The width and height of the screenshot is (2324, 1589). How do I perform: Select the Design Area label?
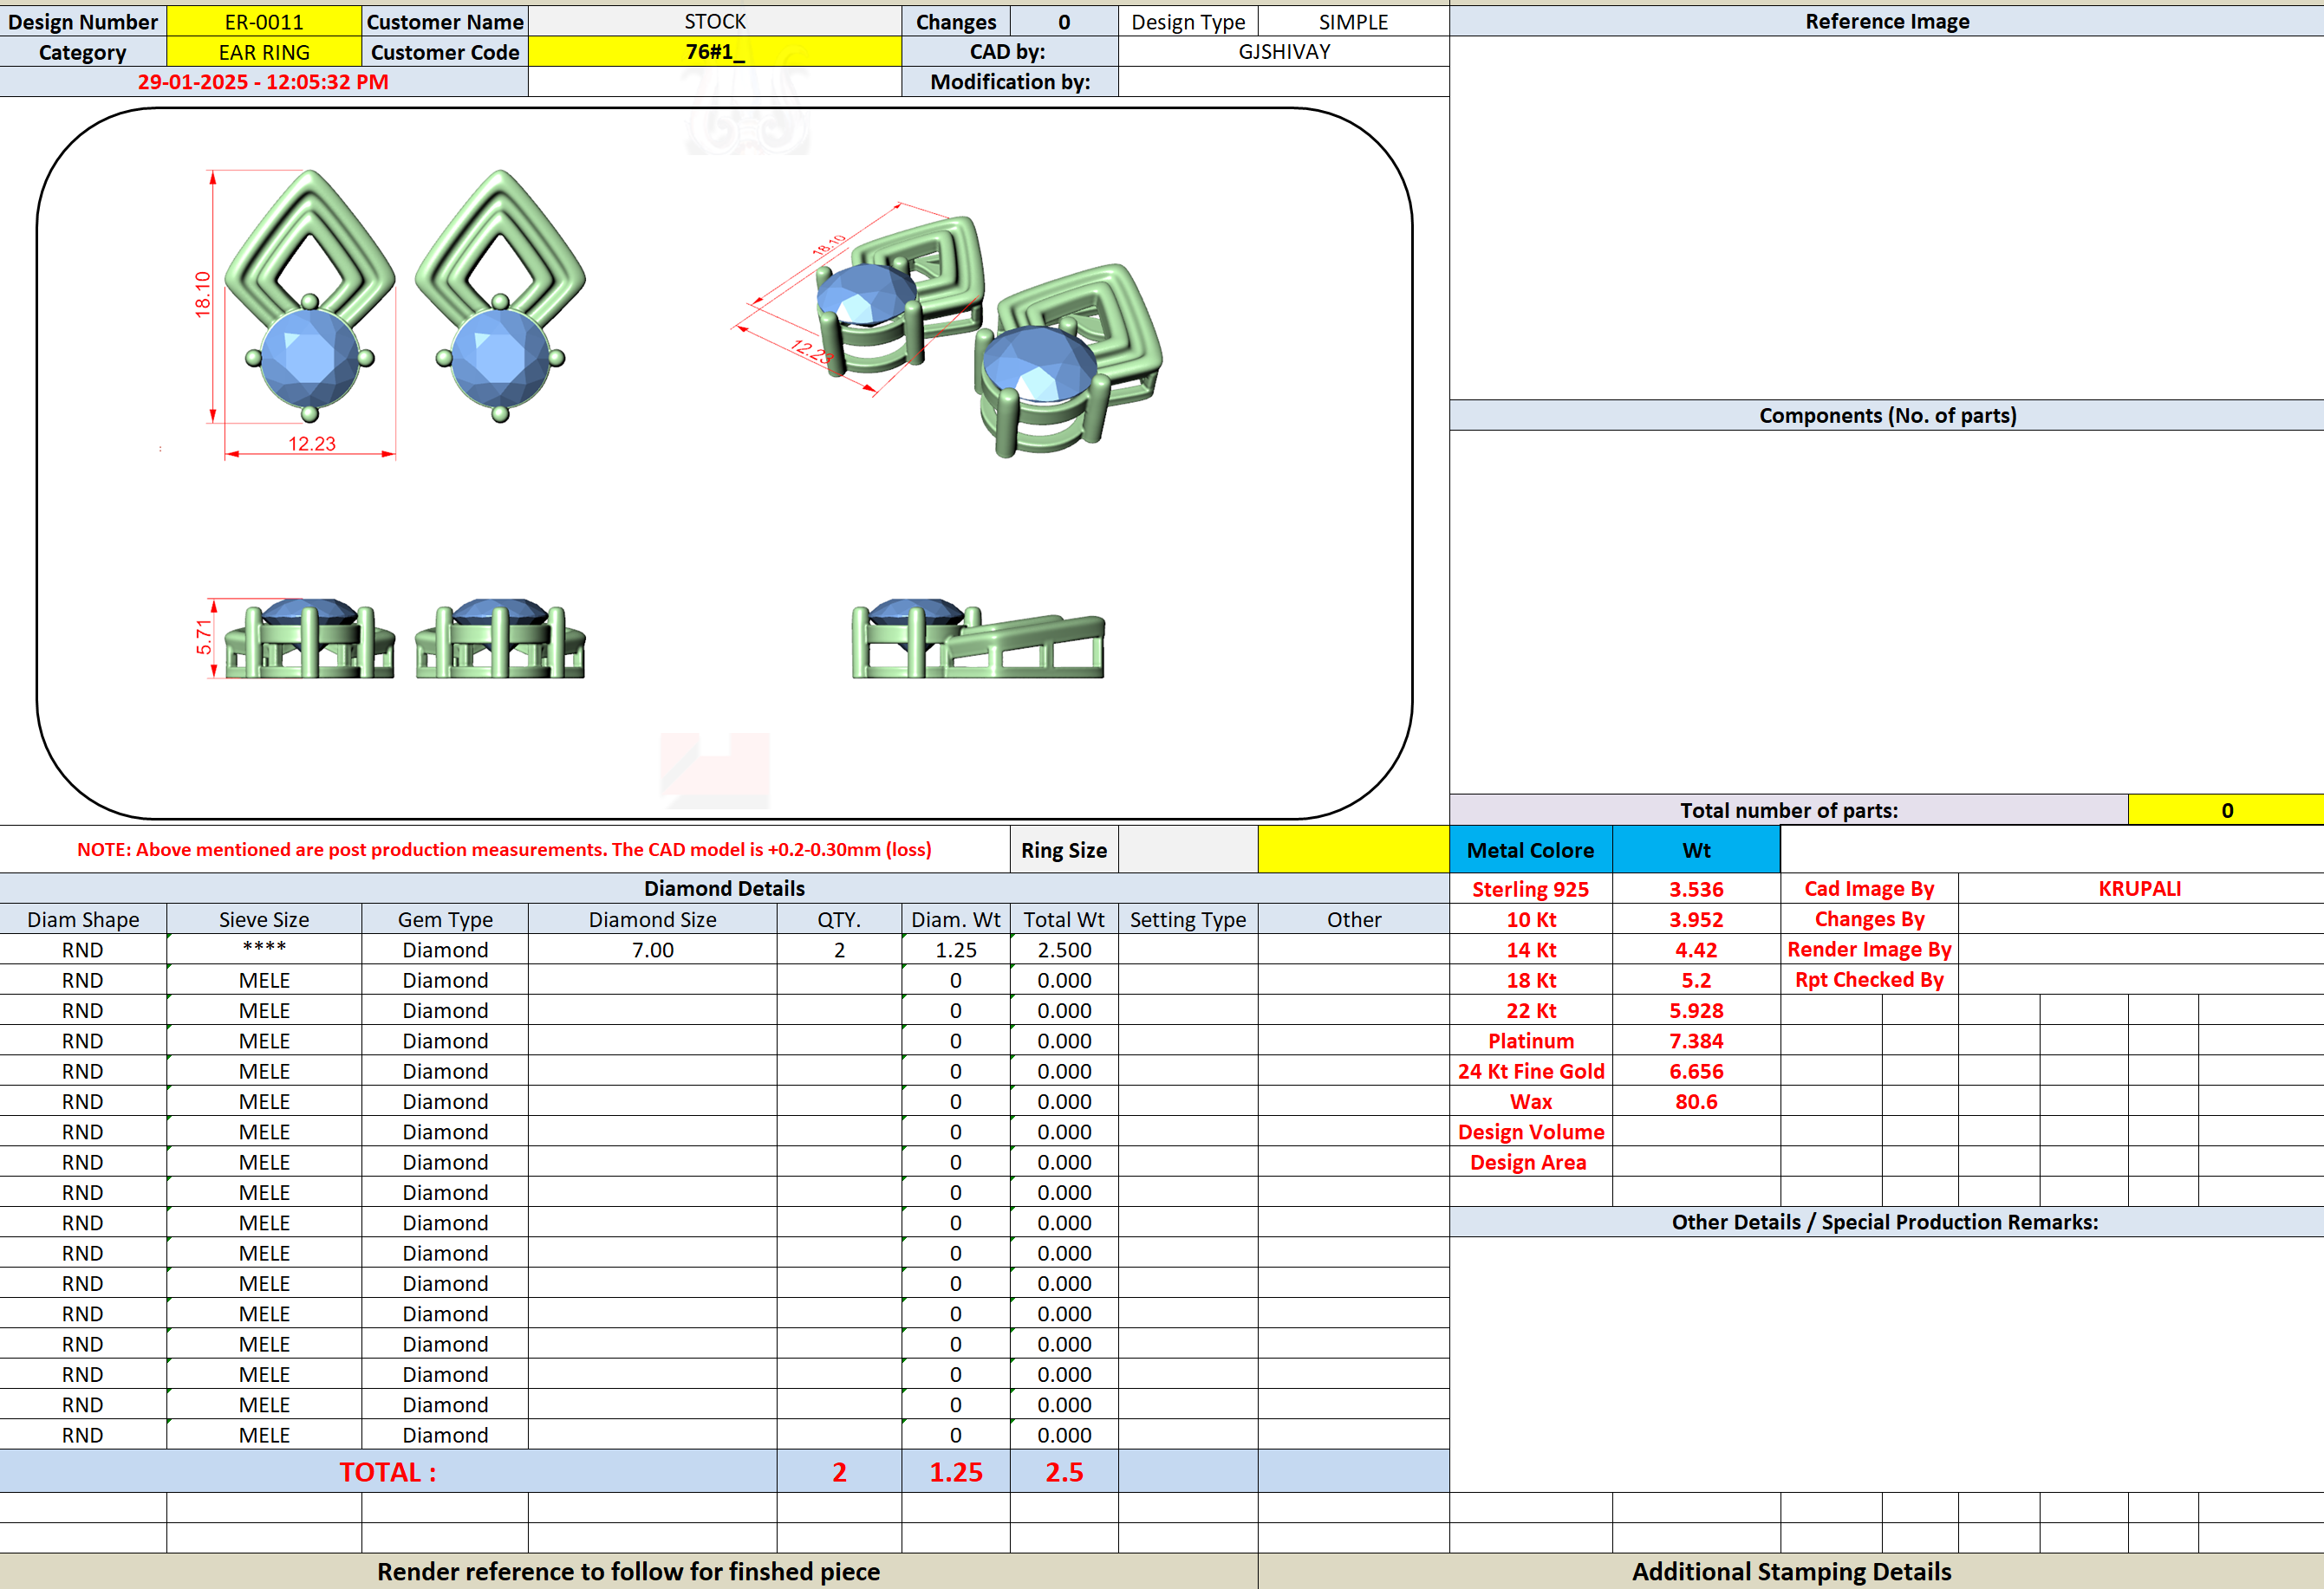[1531, 1162]
